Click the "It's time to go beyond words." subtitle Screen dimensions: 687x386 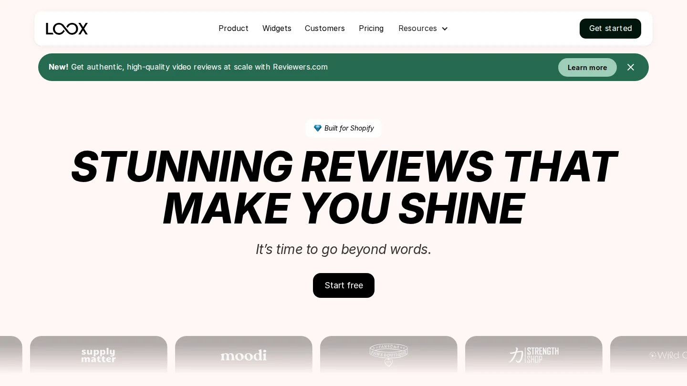click(x=343, y=249)
